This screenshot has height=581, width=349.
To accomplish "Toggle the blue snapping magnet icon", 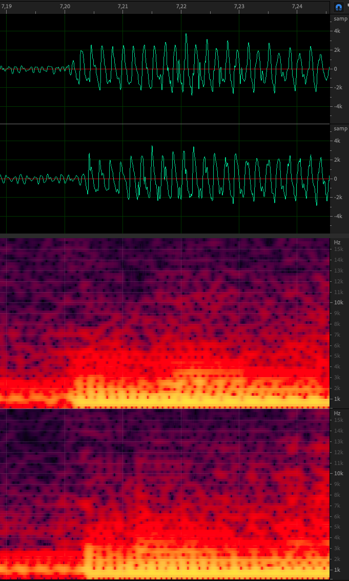I will coord(339,7).
